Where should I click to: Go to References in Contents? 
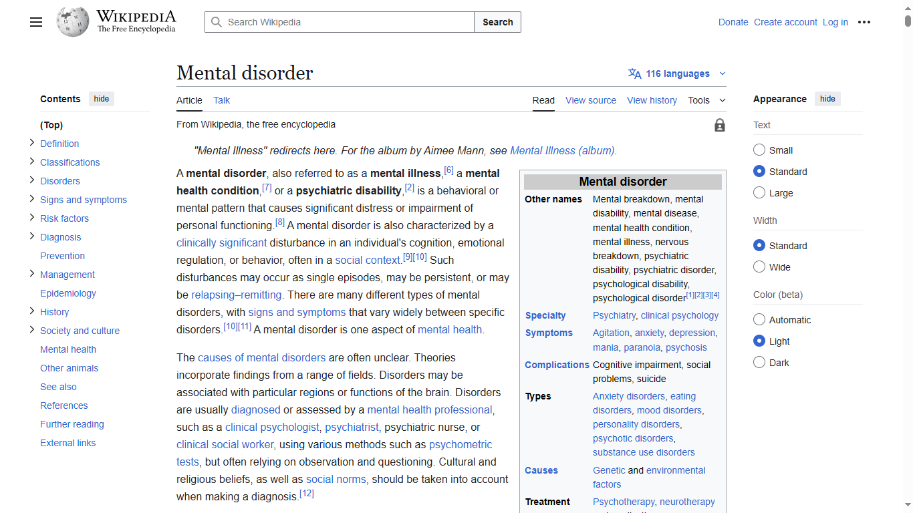(x=63, y=405)
